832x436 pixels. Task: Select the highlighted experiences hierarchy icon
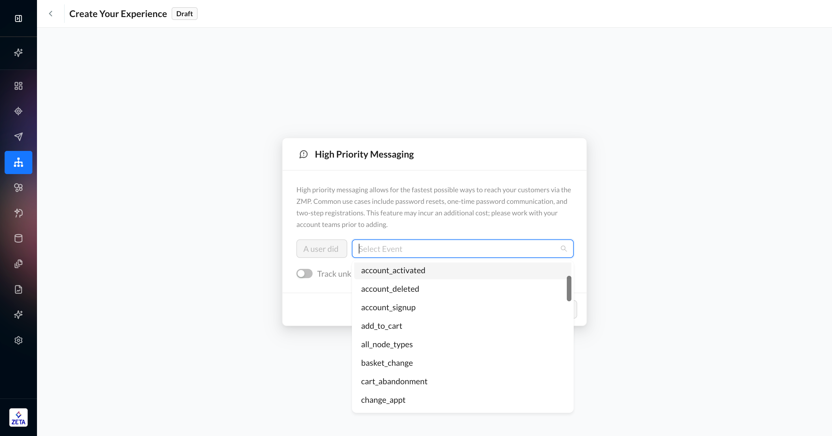(18, 162)
